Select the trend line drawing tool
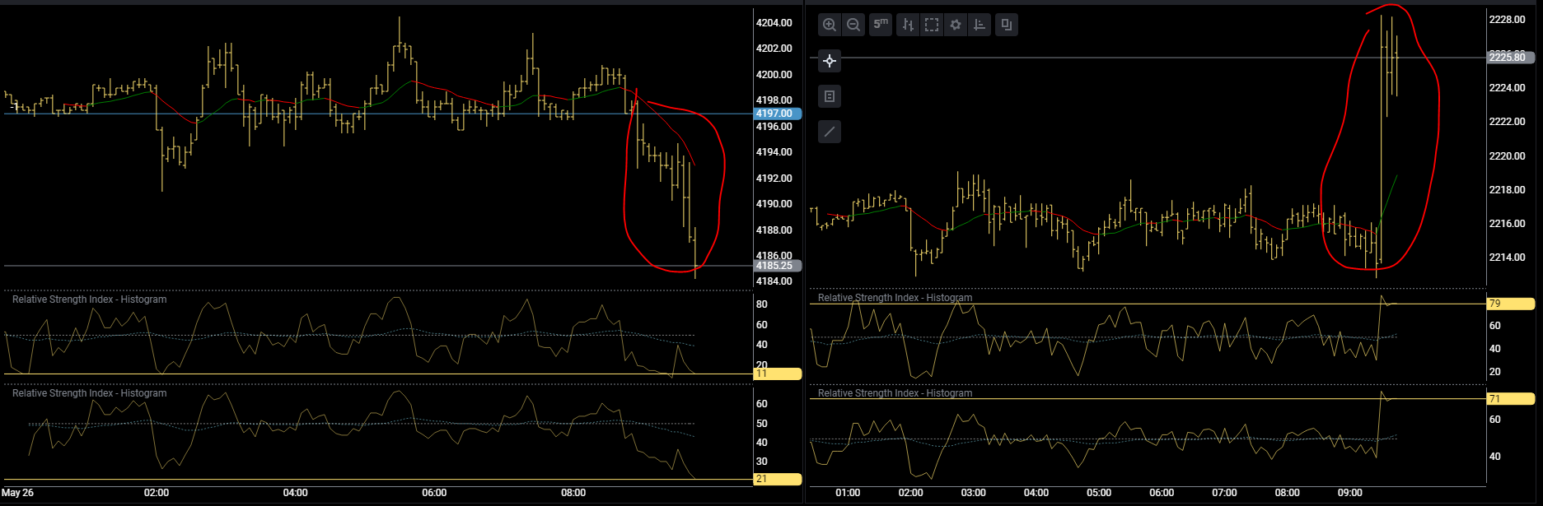Screen dimensions: 1543x506 pyautogui.click(x=830, y=132)
